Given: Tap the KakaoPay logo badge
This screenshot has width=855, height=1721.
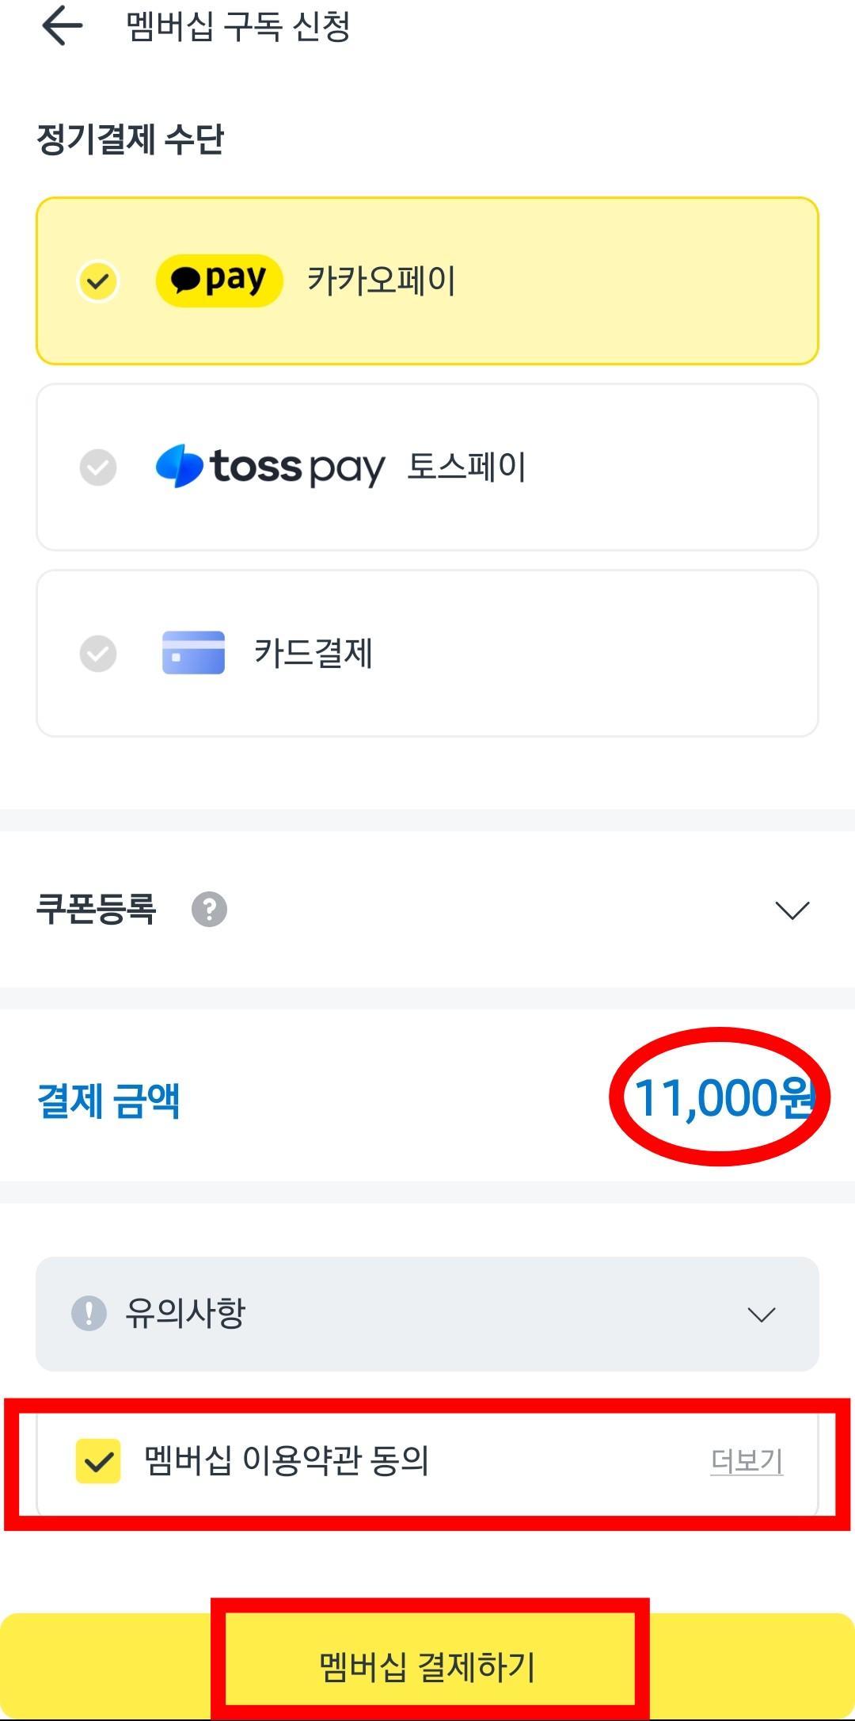Looking at the screenshot, I should tap(219, 280).
